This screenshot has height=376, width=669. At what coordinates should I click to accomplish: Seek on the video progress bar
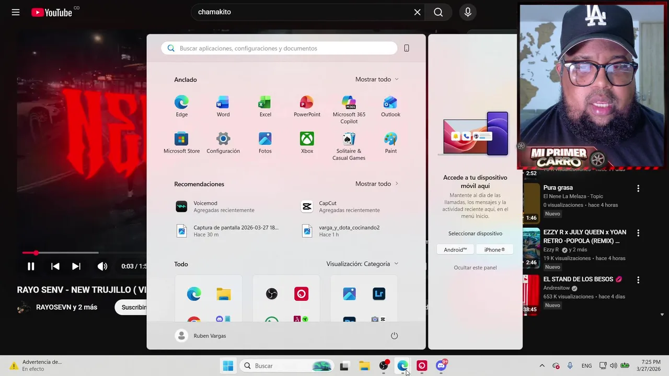[x=84, y=253]
